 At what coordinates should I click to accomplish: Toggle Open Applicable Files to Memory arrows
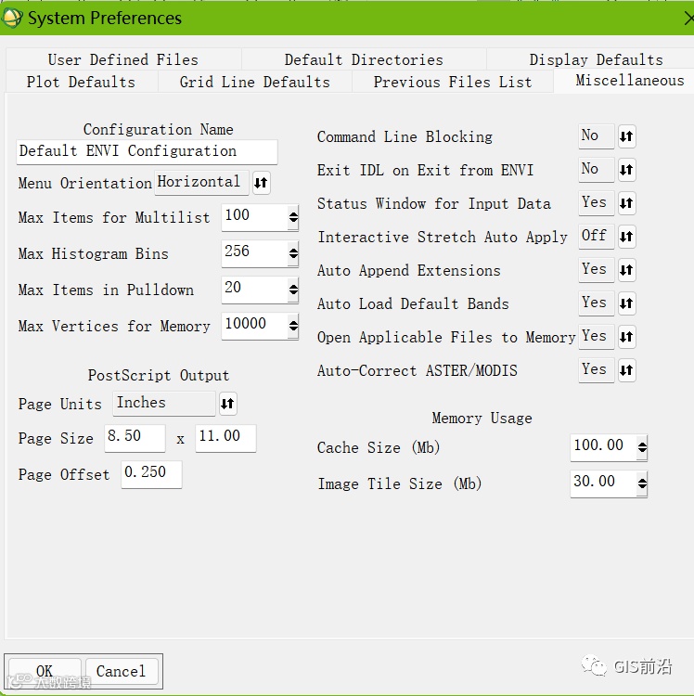[626, 337]
